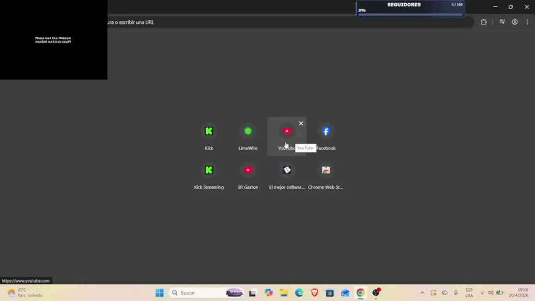Open the volume tray icon
The width and height of the screenshot is (535, 301).
(491, 293)
